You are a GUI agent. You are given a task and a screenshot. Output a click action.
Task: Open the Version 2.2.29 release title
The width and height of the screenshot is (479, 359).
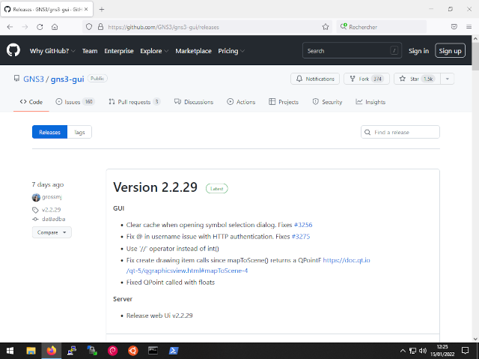click(x=155, y=187)
